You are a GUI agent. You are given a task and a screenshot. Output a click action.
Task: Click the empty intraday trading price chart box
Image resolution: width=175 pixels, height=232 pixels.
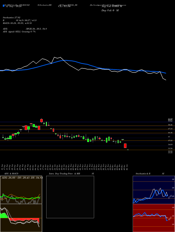70,197
